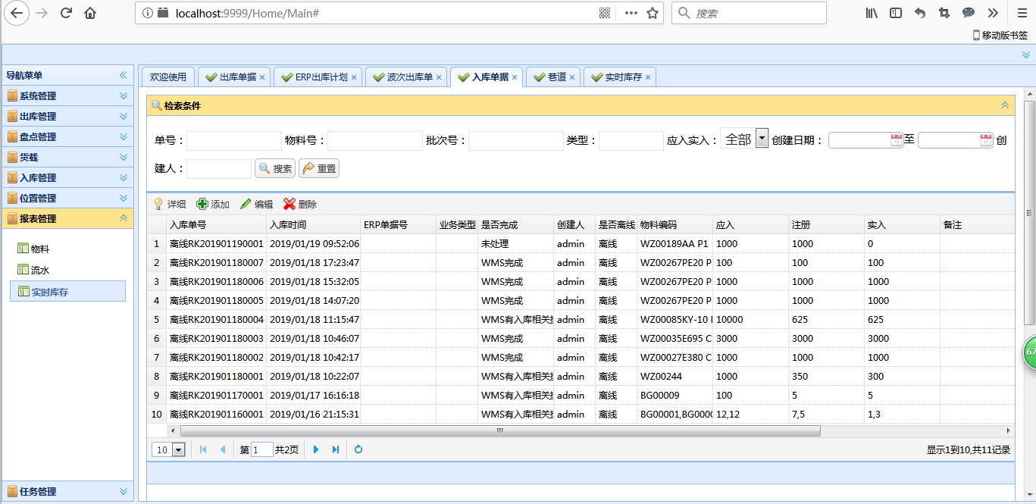This screenshot has width=1036, height=504.
Task: Click the browser back arrow
Action: (16, 13)
